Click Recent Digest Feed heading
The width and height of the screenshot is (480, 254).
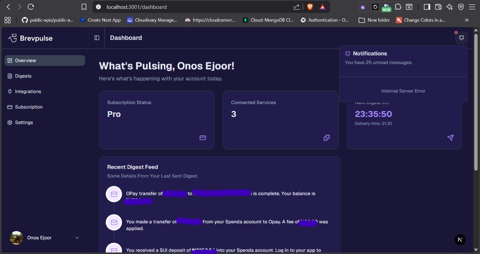[x=132, y=167]
